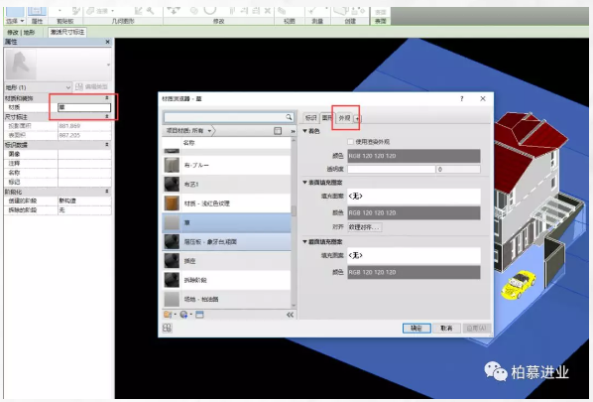Click the grid view icon at dialog bottom-left
The image size is (593, 402).
168,329
